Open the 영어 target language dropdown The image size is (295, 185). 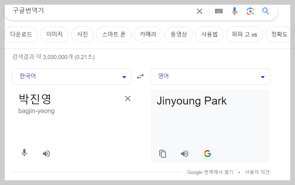tap(210, 76)
